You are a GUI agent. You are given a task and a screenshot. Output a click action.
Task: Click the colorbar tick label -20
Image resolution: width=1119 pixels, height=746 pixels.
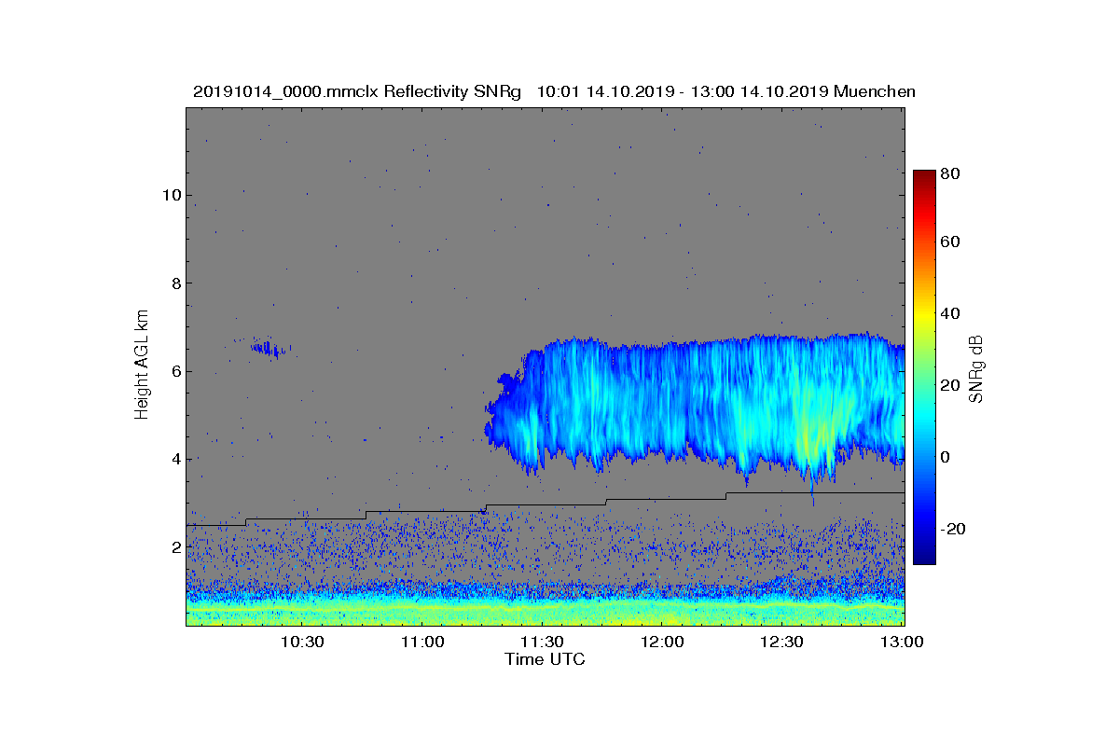point(954,529)
